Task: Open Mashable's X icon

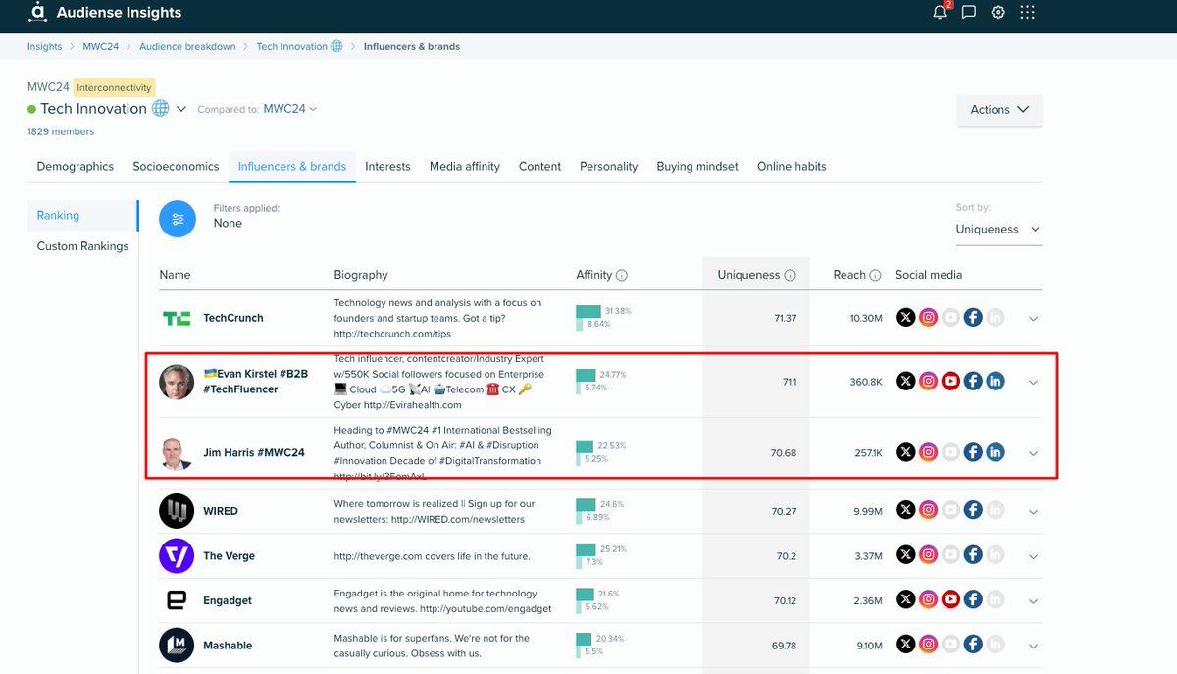Action: click(906, 645)
